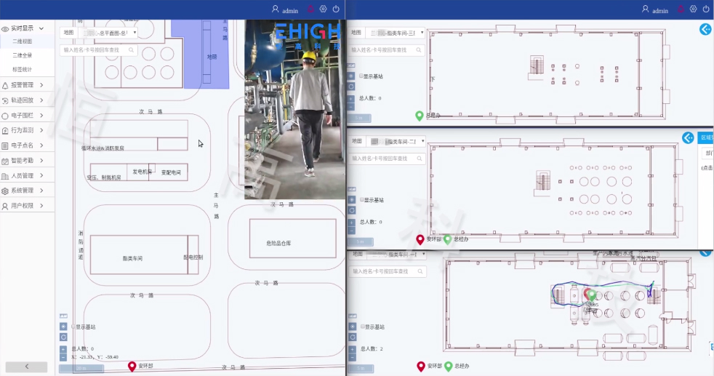Click the 区域 tab button at right edge
This screenshot has height=376, width=714.
(706, 137)
